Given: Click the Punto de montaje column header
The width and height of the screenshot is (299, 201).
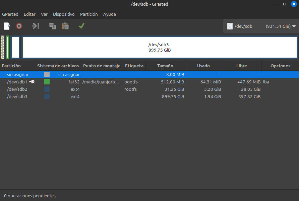Looking at the screenshot, I should coord(102,66).
